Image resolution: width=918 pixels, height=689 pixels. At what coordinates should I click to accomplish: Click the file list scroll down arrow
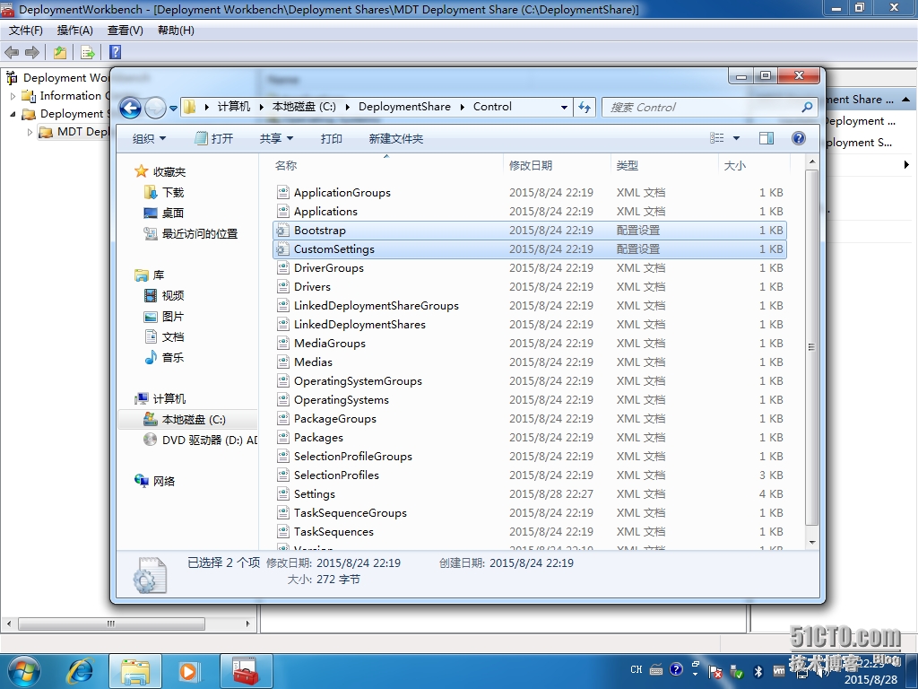click(812, 542)
